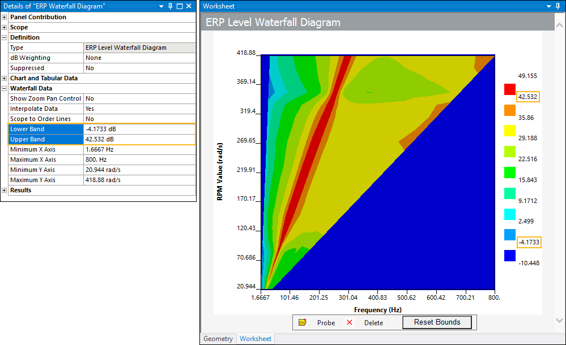Click legend value 2.499
The height and width of the screenshot is (345, 566).
point(526,221)
